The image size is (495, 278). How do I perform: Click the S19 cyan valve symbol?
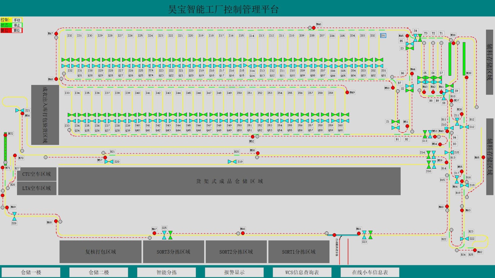coord(232,162)
